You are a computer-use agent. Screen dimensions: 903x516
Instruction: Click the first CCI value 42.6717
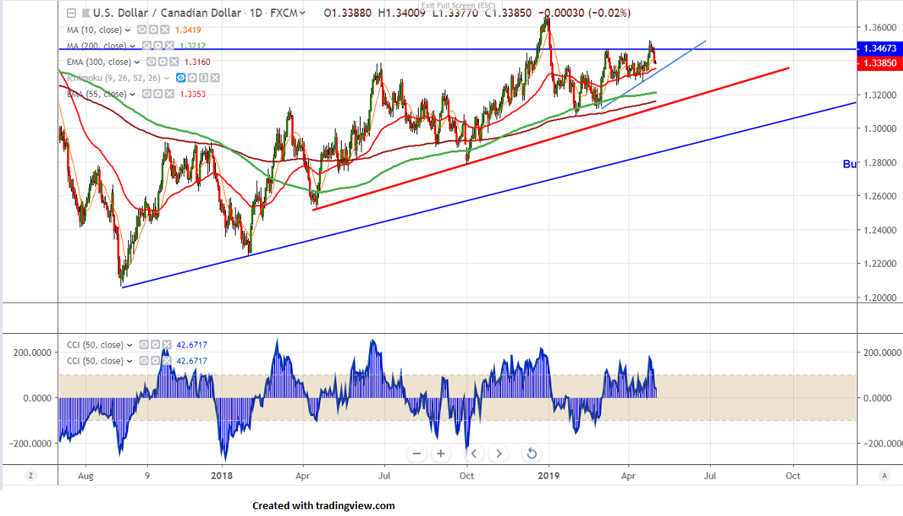tap(191, 345)
